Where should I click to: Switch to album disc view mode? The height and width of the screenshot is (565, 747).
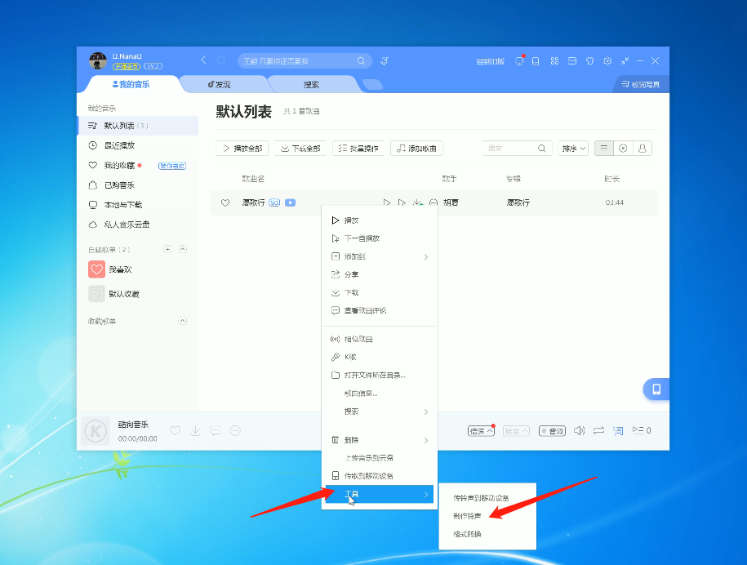623,148
